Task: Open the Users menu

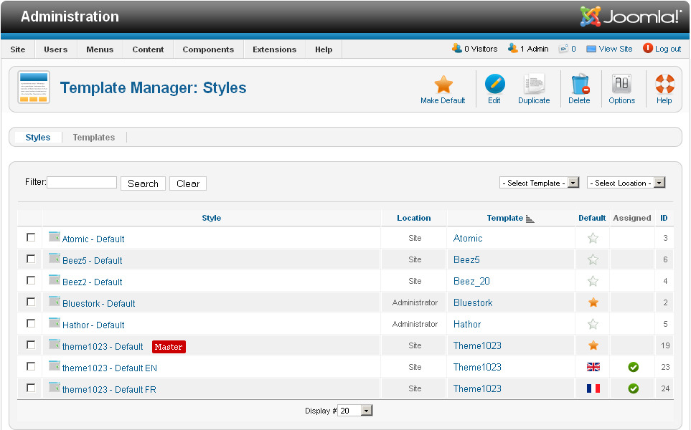Action: 56,49
